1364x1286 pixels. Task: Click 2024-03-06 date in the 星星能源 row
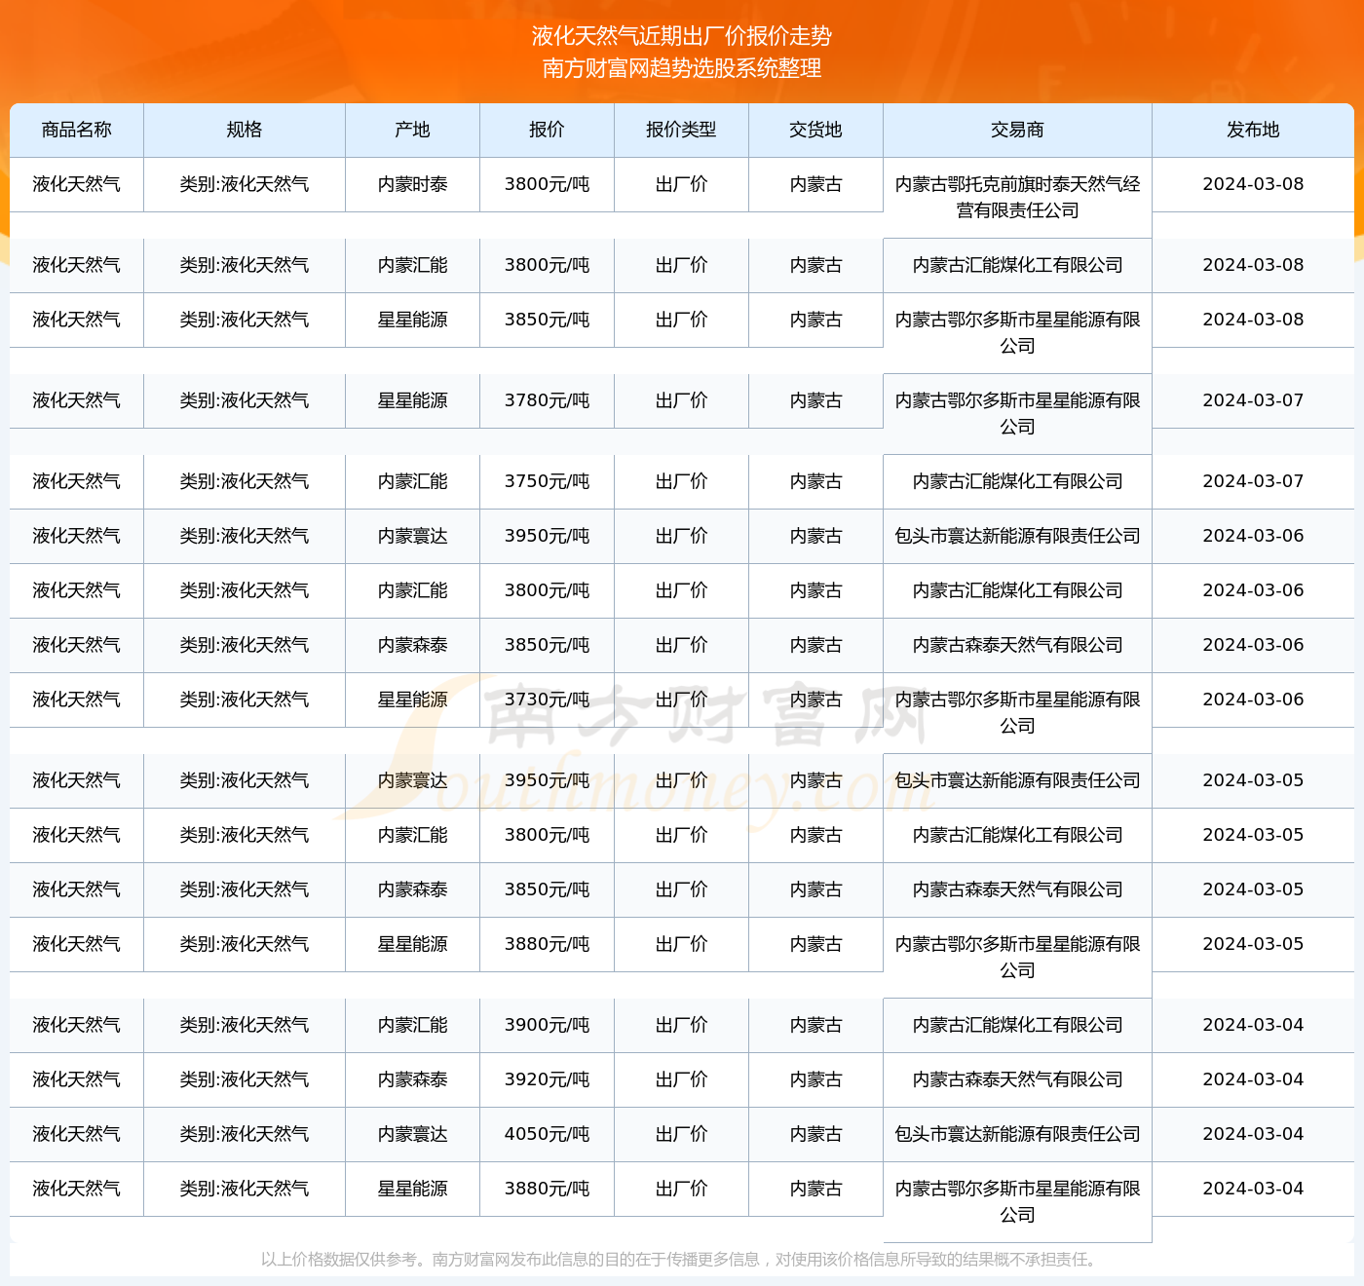[1254, 700]
